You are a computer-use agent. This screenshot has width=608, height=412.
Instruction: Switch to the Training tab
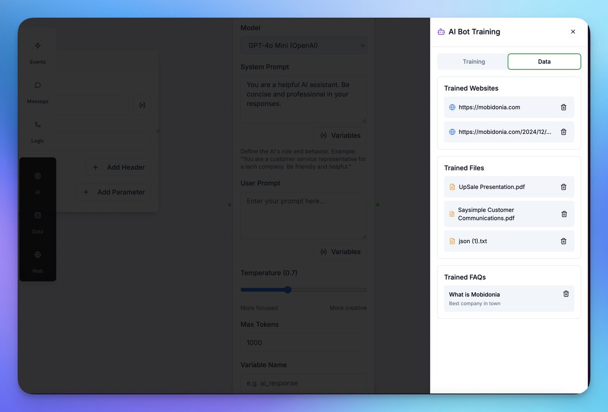click(x=474, y=62)
